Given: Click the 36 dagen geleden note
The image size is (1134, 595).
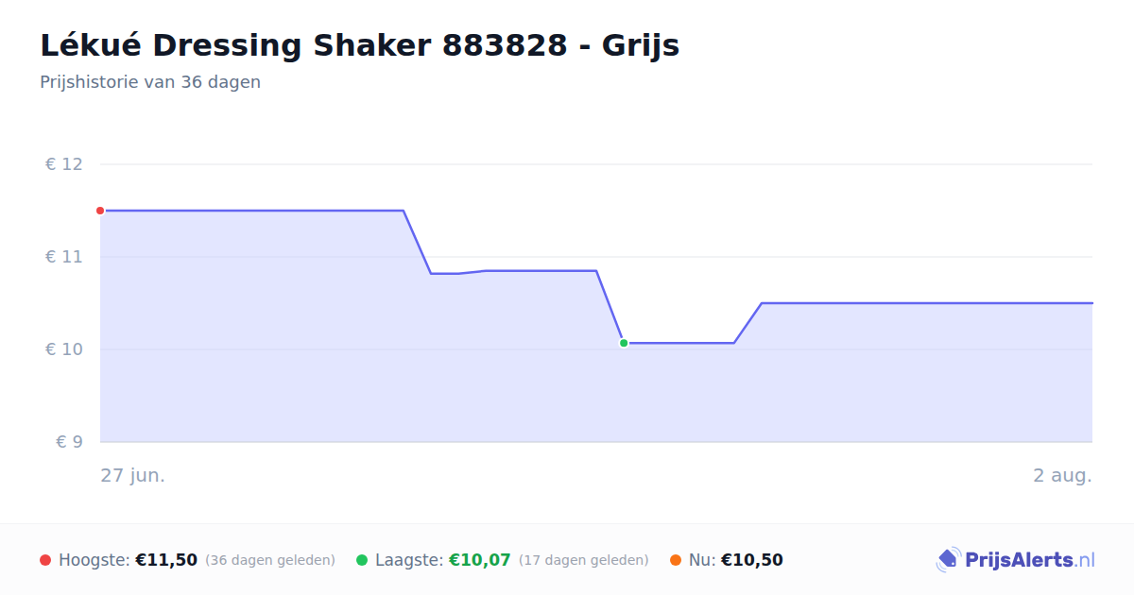Looking at the screenshot, I should click(270, 560).
